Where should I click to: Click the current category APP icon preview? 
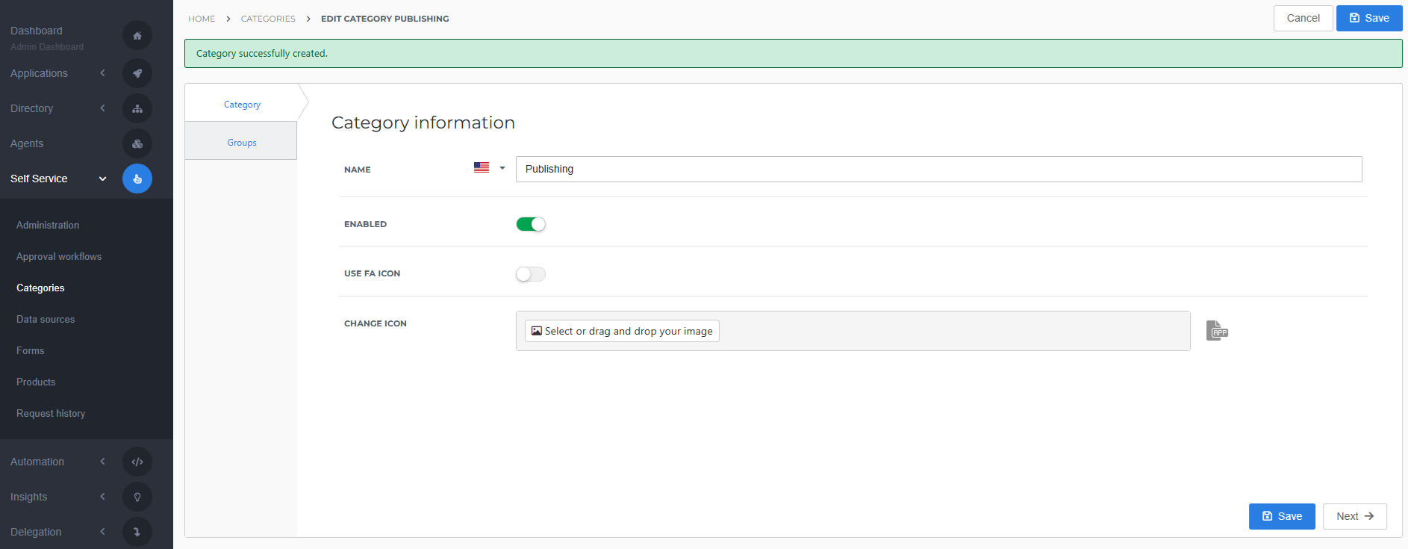coord(1217,330)
